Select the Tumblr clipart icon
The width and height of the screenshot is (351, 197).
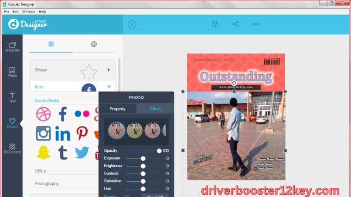click(63, 153)
